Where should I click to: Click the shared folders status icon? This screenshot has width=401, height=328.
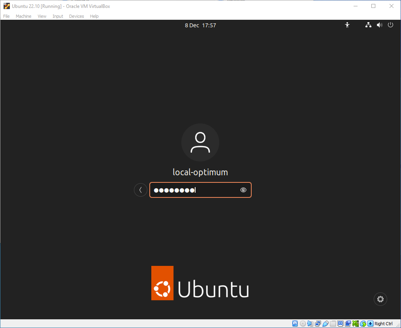333,324
